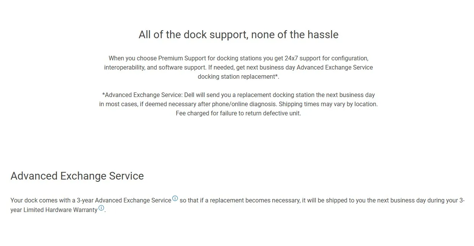Click '*Advanced Exchange Service:' footnote label
This screenshot has height=246, width=474.
coord(142,95)
